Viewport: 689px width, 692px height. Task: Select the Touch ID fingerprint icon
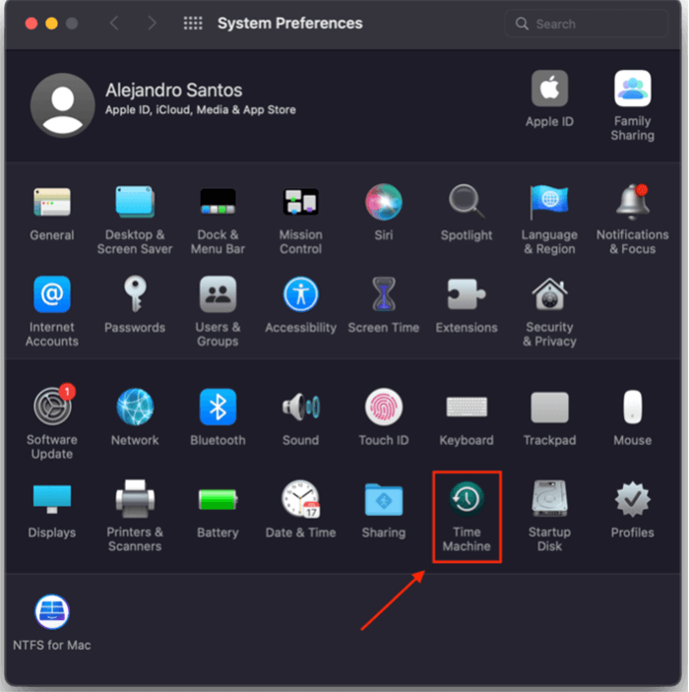(x=383, y=407)
